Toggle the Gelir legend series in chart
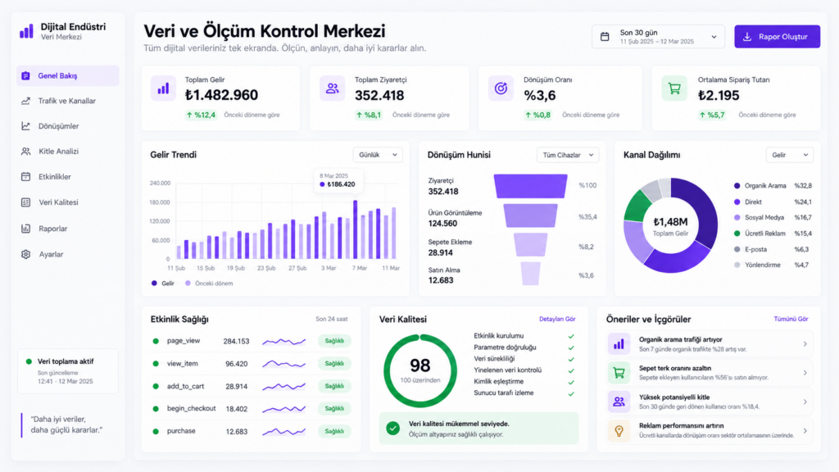 click(x=163, y=283)
